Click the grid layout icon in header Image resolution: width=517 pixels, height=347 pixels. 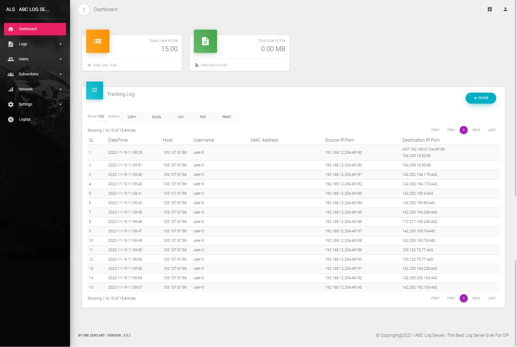click(490, 9)
